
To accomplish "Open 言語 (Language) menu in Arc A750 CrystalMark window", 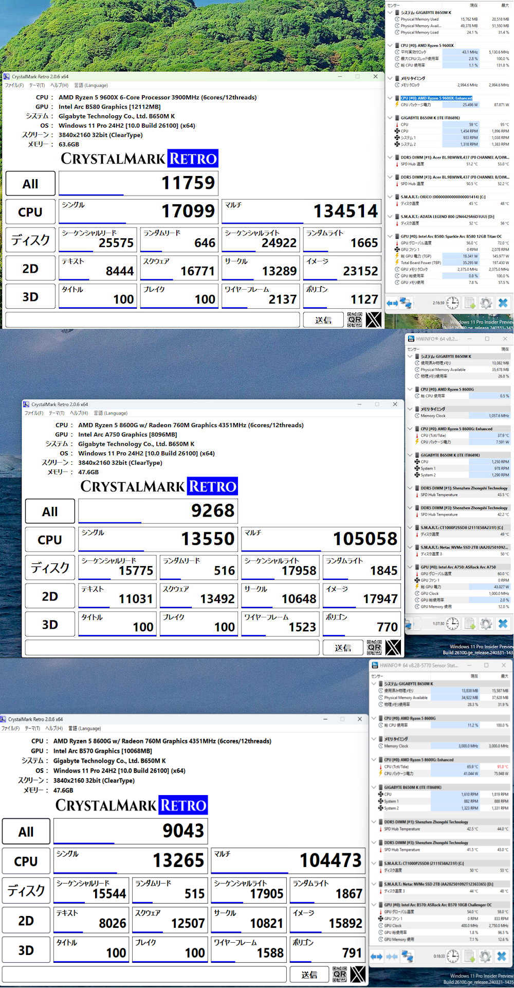I will click(110, 413).
